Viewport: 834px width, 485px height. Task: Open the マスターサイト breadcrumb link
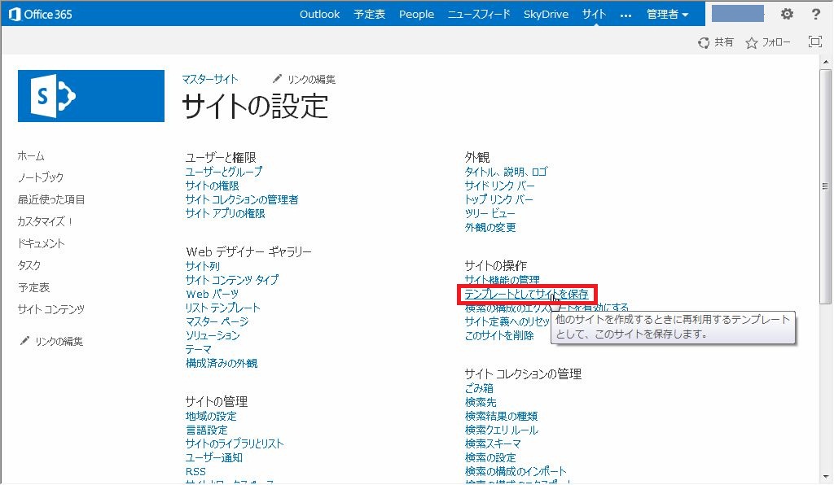pos(210,79)
